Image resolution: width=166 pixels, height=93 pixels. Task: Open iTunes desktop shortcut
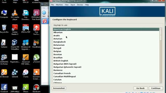click(26, 73)
